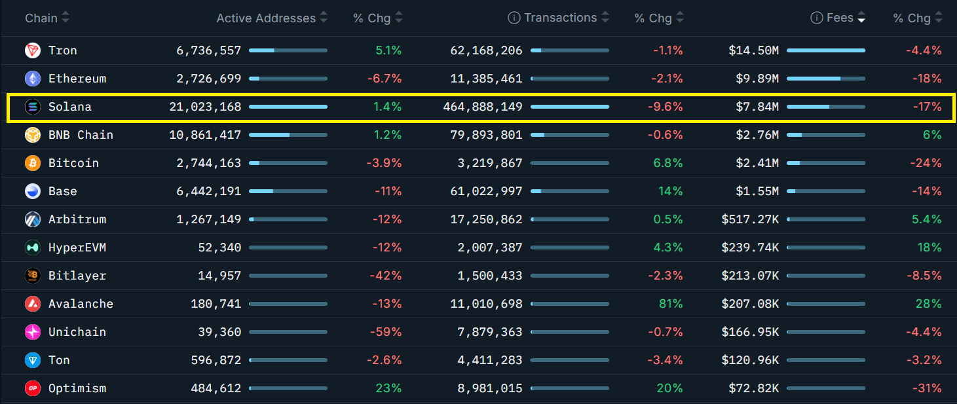Screen dimensions: 957x404
Task: Sort by Fees % Chg column
Action: coord(939,18)
